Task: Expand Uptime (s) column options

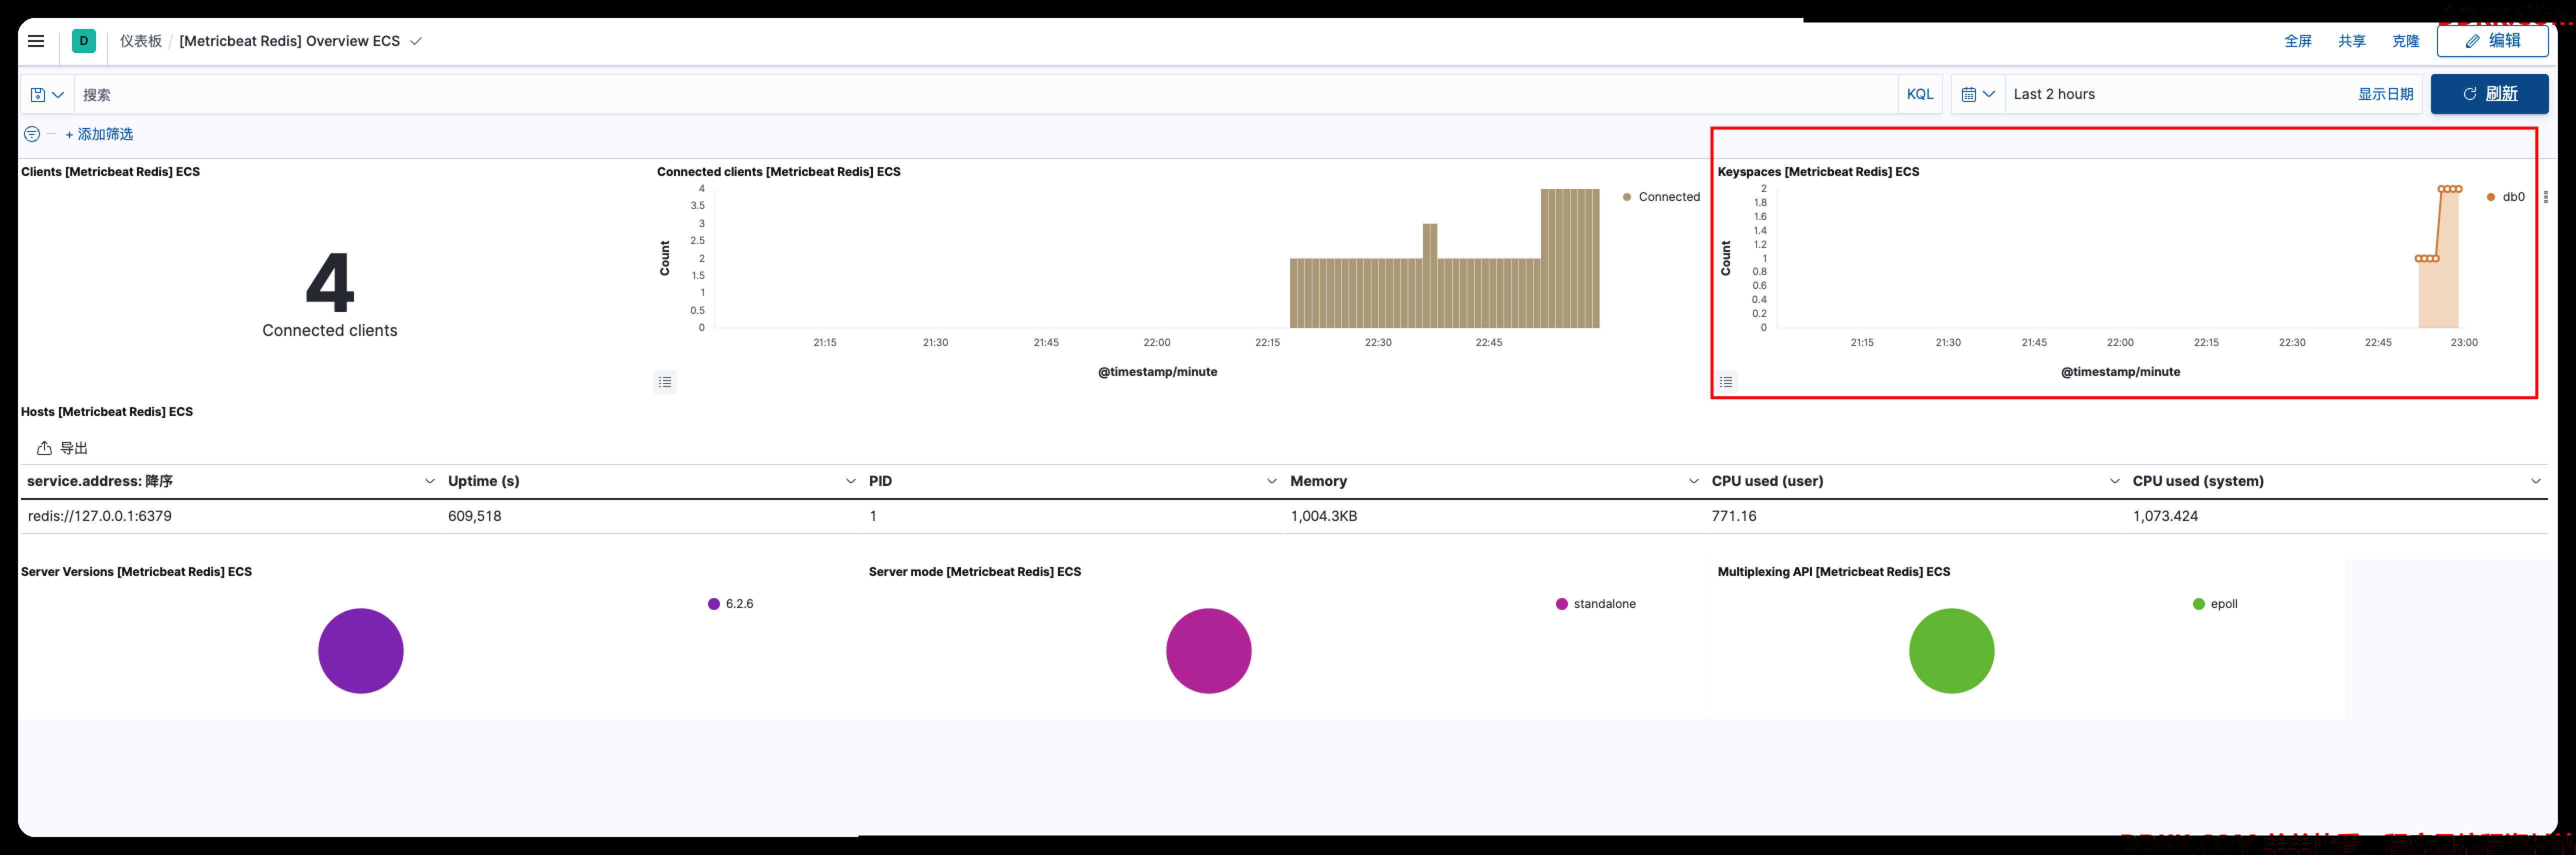Action: (851, 481)
